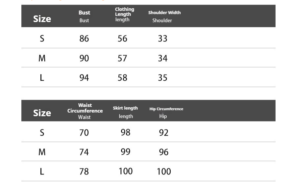The width and height of the screenshot is (290, 185).
Task: Select the Waist Circumference column header
Action: 85,111
